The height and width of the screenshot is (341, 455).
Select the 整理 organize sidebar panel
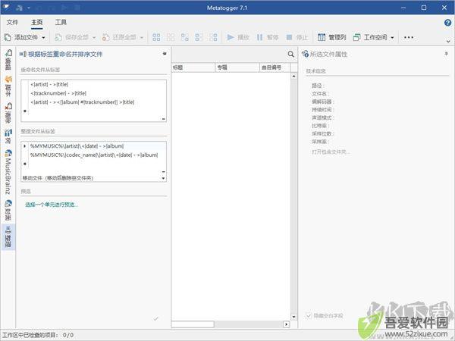(8, 236)
